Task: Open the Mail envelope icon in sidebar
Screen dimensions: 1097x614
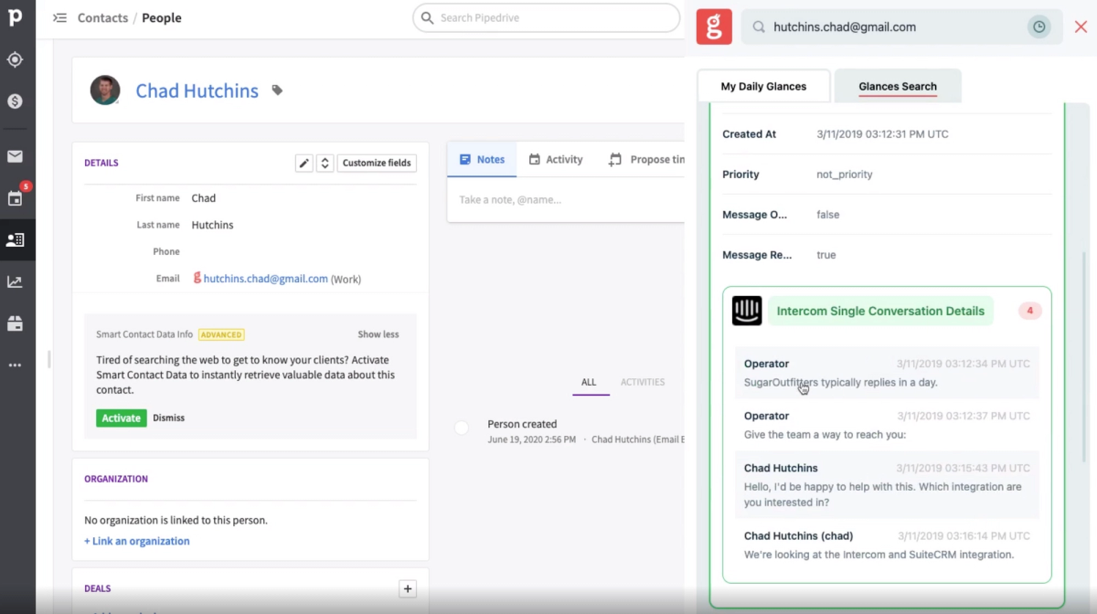Action: pos(15,156)
